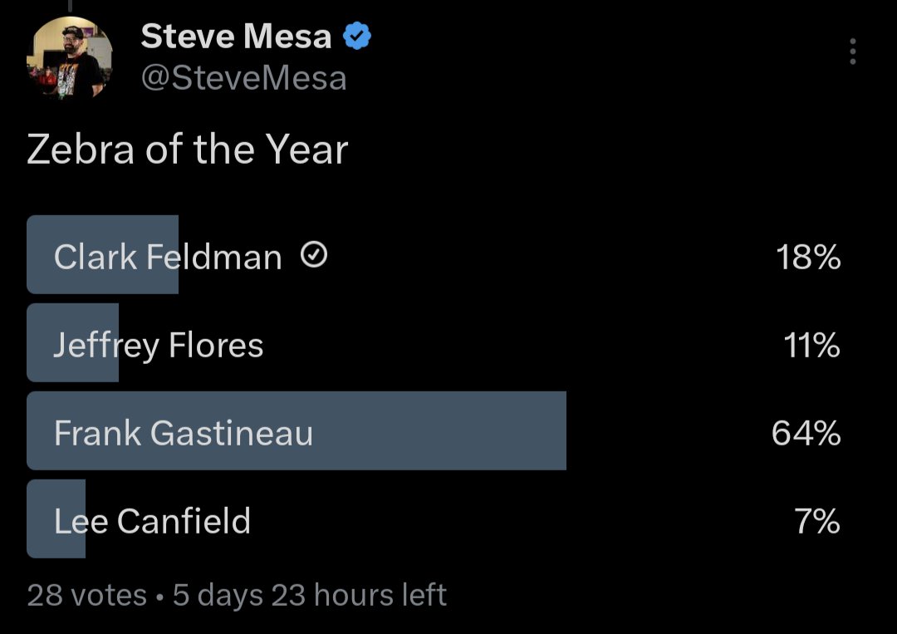Click the 18% result for Clark Feldman
The image size is (897, 634).
(808, 257)
